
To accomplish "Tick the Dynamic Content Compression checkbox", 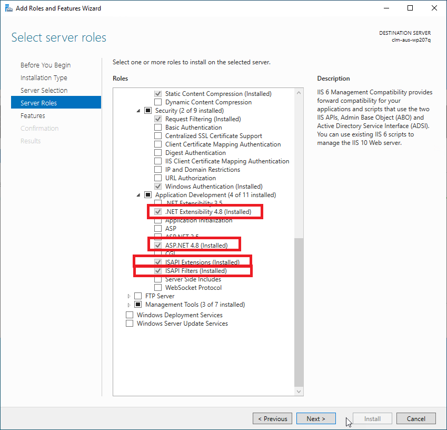I will click(x=158, y=102).
